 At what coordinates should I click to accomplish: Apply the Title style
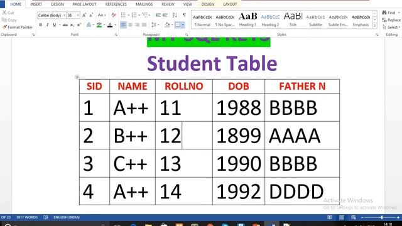click(293, 19)
